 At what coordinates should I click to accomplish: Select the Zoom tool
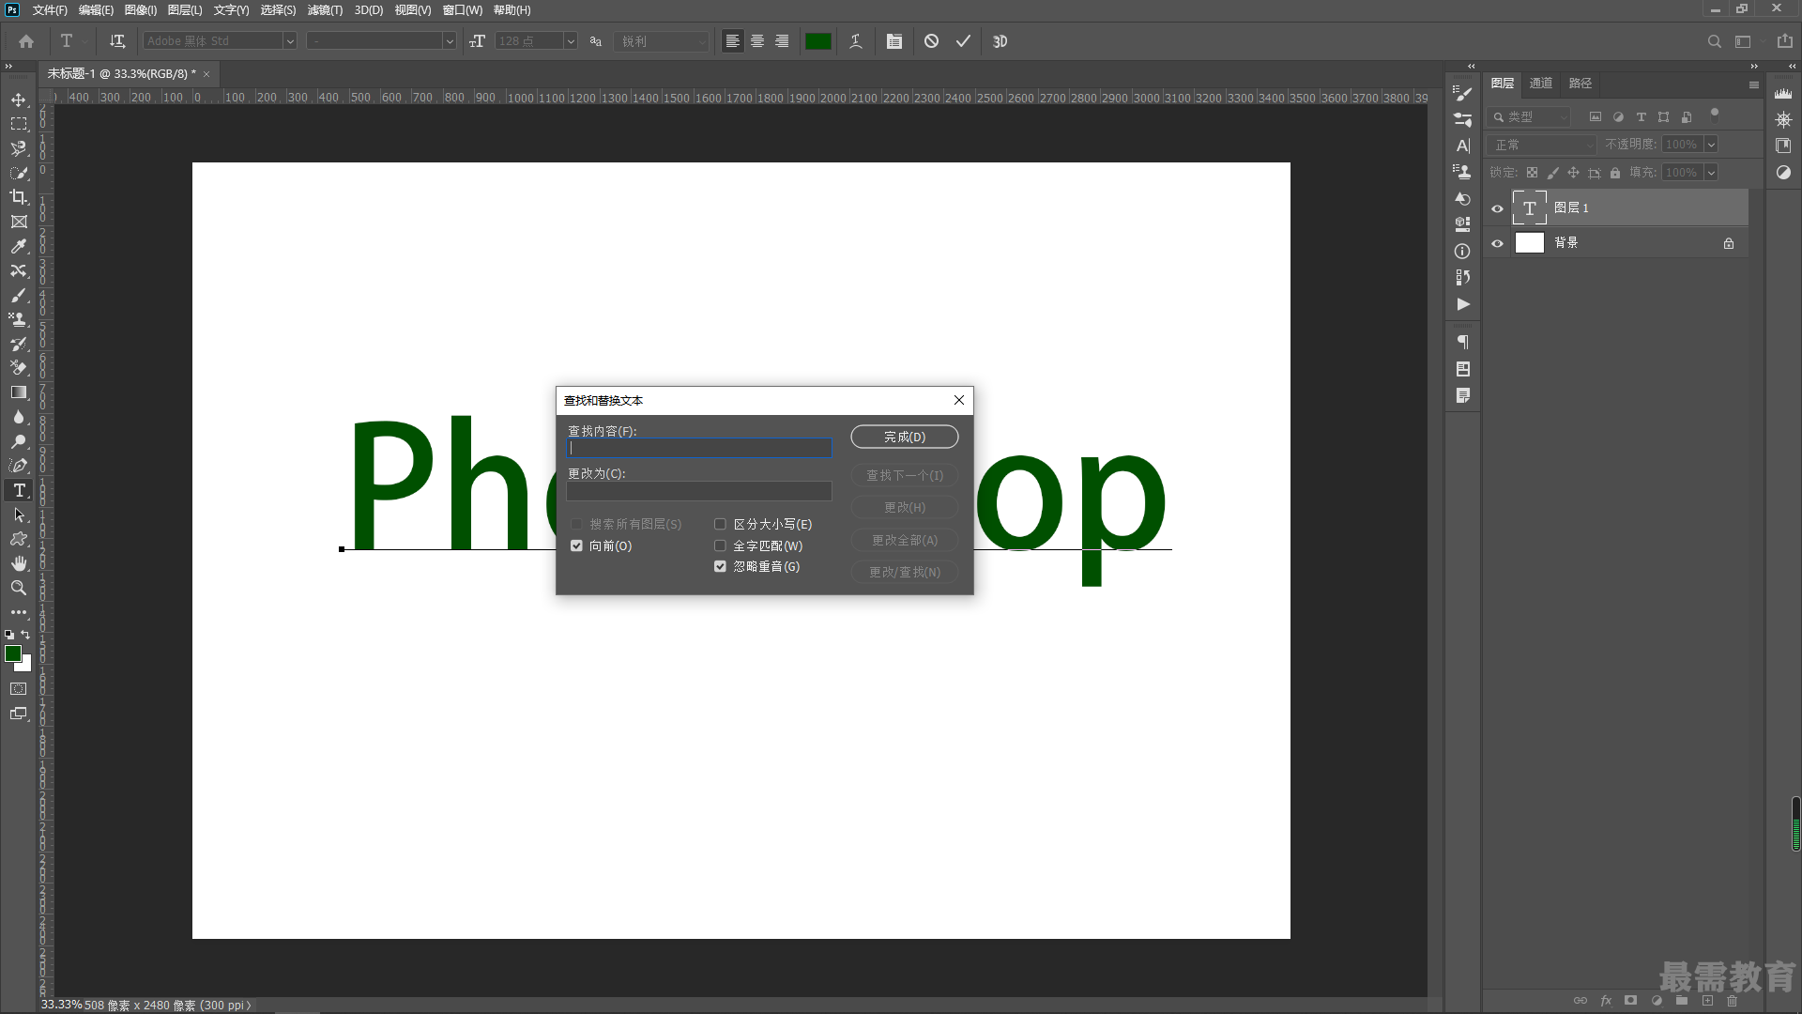tap(19, 588)
